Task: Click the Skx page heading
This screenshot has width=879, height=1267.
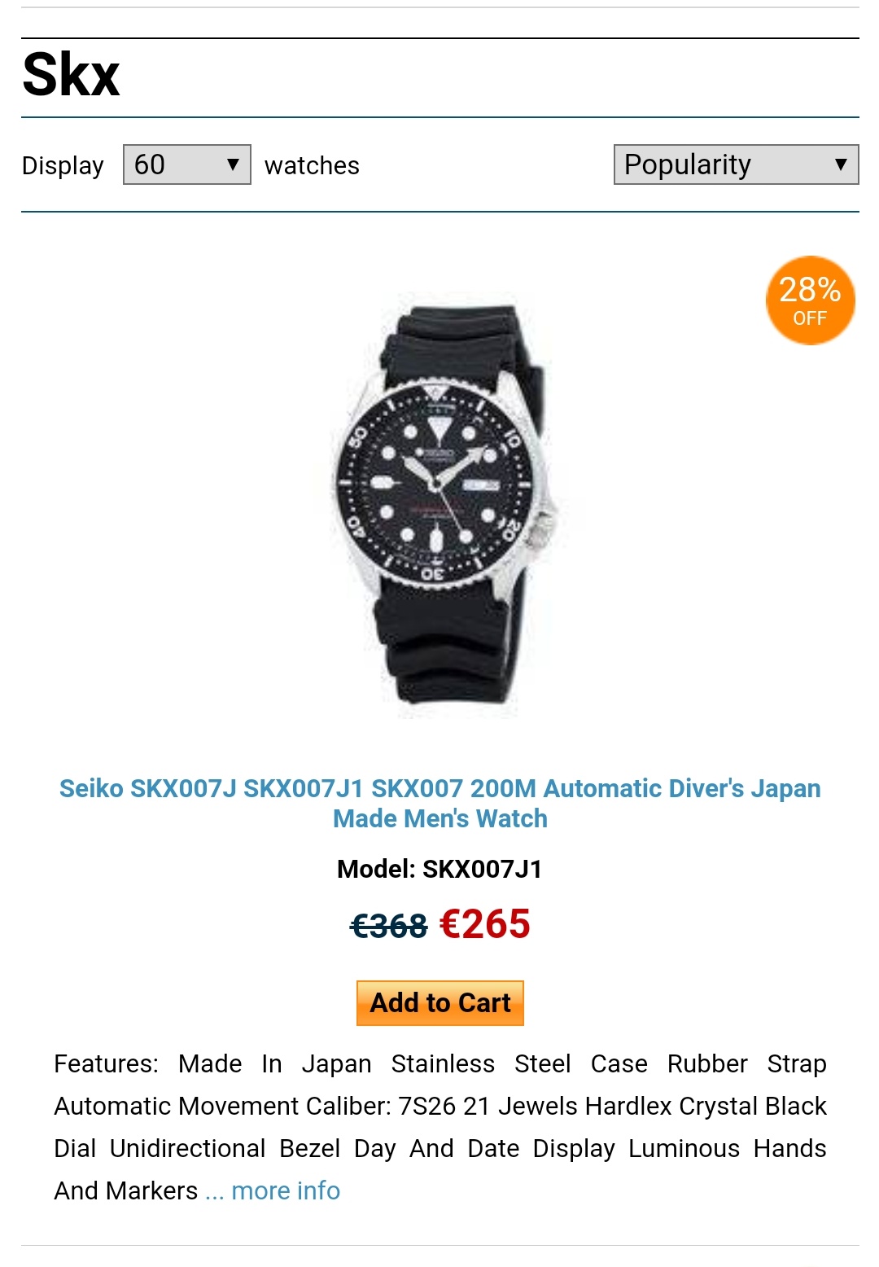Action: (72, 75)
